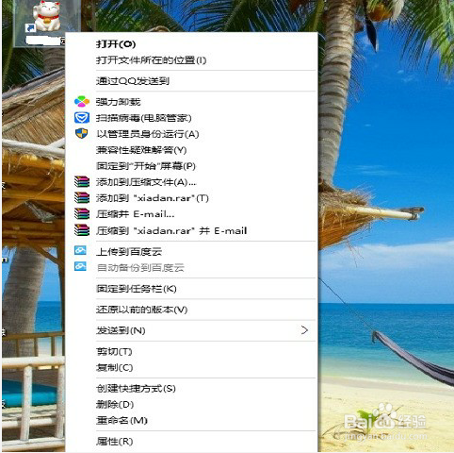Click the admin shield icon beside 以管理员身份运行
This screenshot has height=453, width=454.
click(82, 133)
